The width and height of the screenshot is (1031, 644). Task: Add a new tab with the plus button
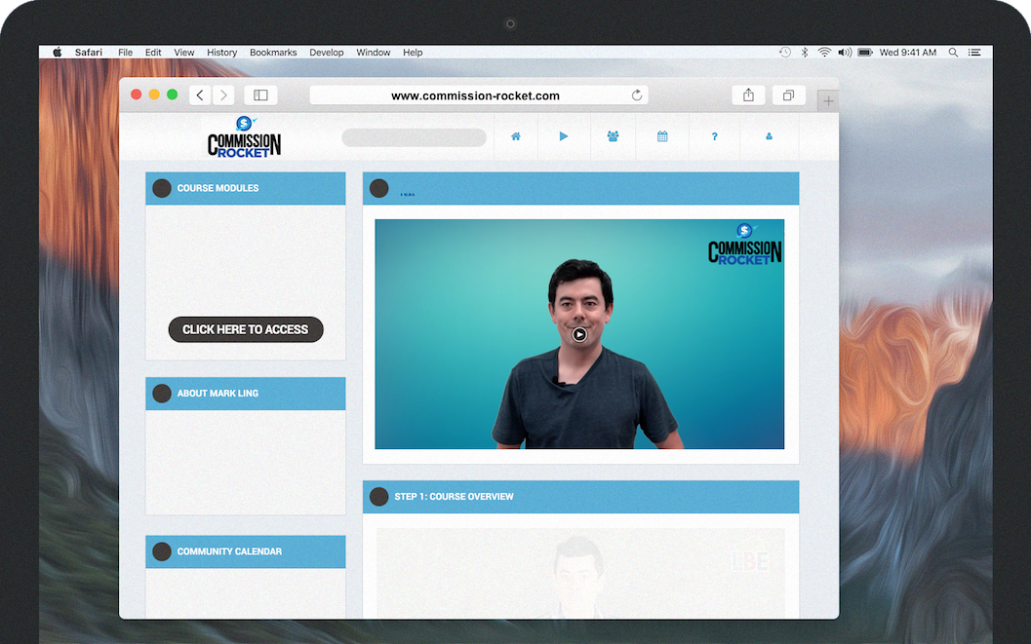click(x=828, y=101)
